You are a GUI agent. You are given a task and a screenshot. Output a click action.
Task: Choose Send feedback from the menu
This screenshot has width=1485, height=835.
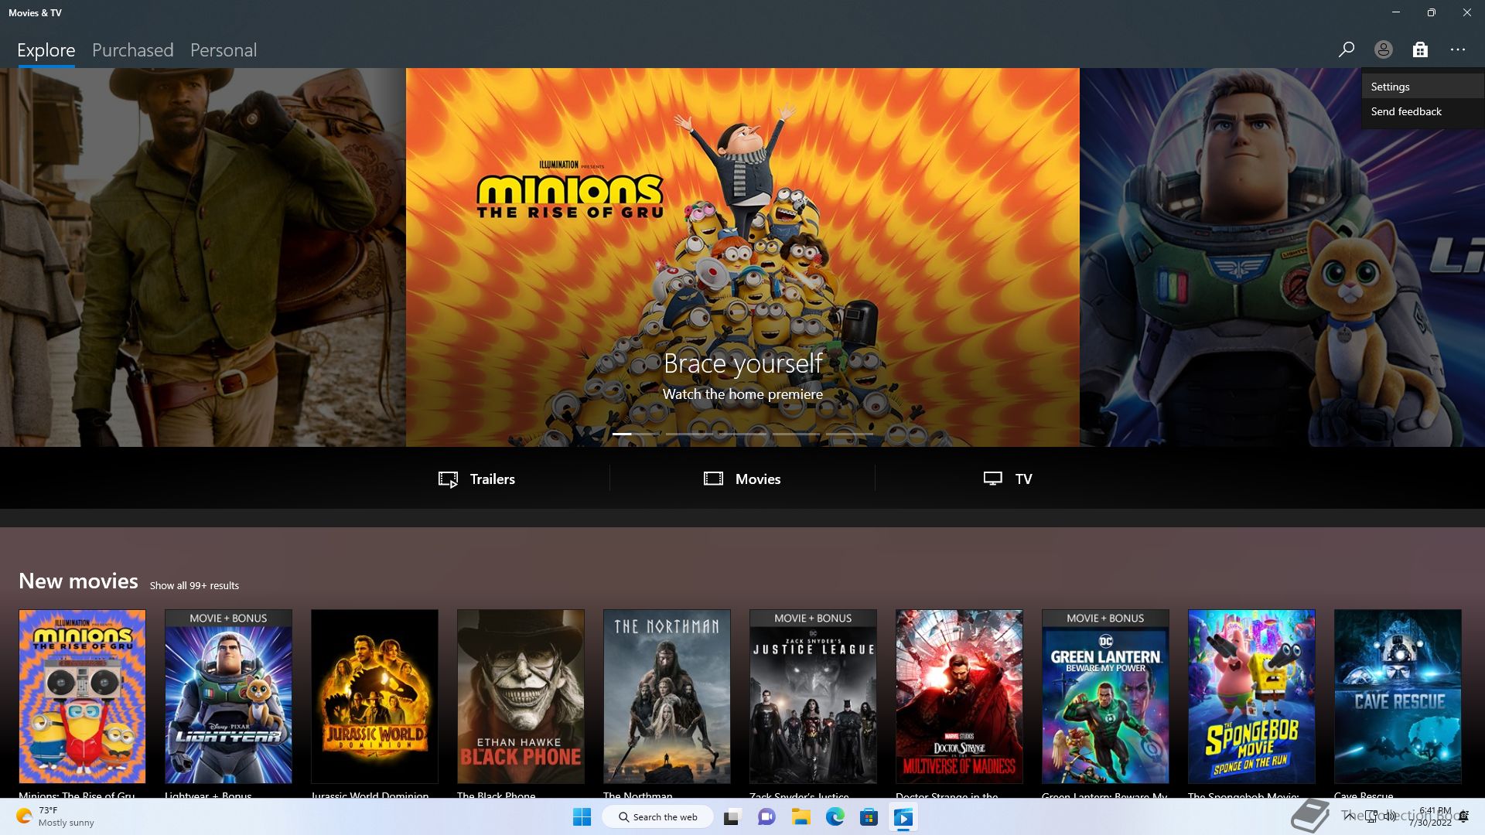pos(1422,111)
